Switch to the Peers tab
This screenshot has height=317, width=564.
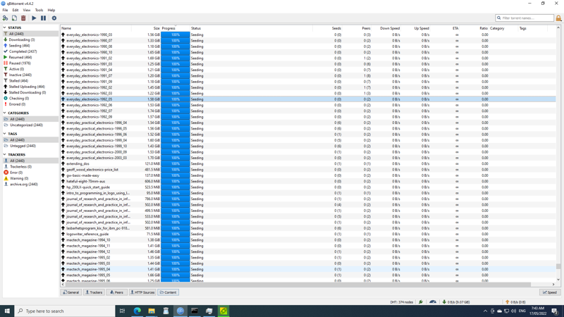pos(117,292)
